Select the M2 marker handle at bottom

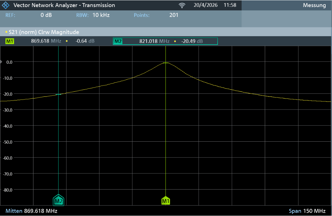point(59,200)
